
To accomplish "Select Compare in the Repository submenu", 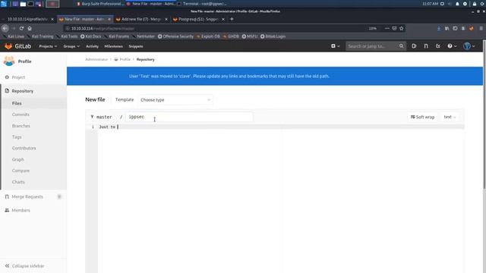I will point(21,171).
